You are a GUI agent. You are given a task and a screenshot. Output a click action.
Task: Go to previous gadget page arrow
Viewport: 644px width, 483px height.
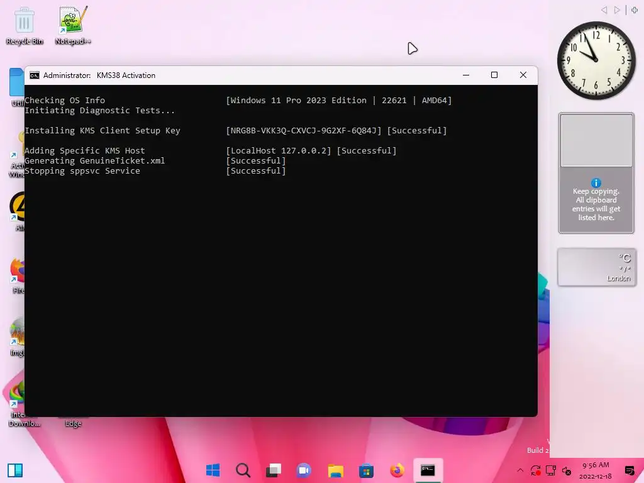pos(604,10)
